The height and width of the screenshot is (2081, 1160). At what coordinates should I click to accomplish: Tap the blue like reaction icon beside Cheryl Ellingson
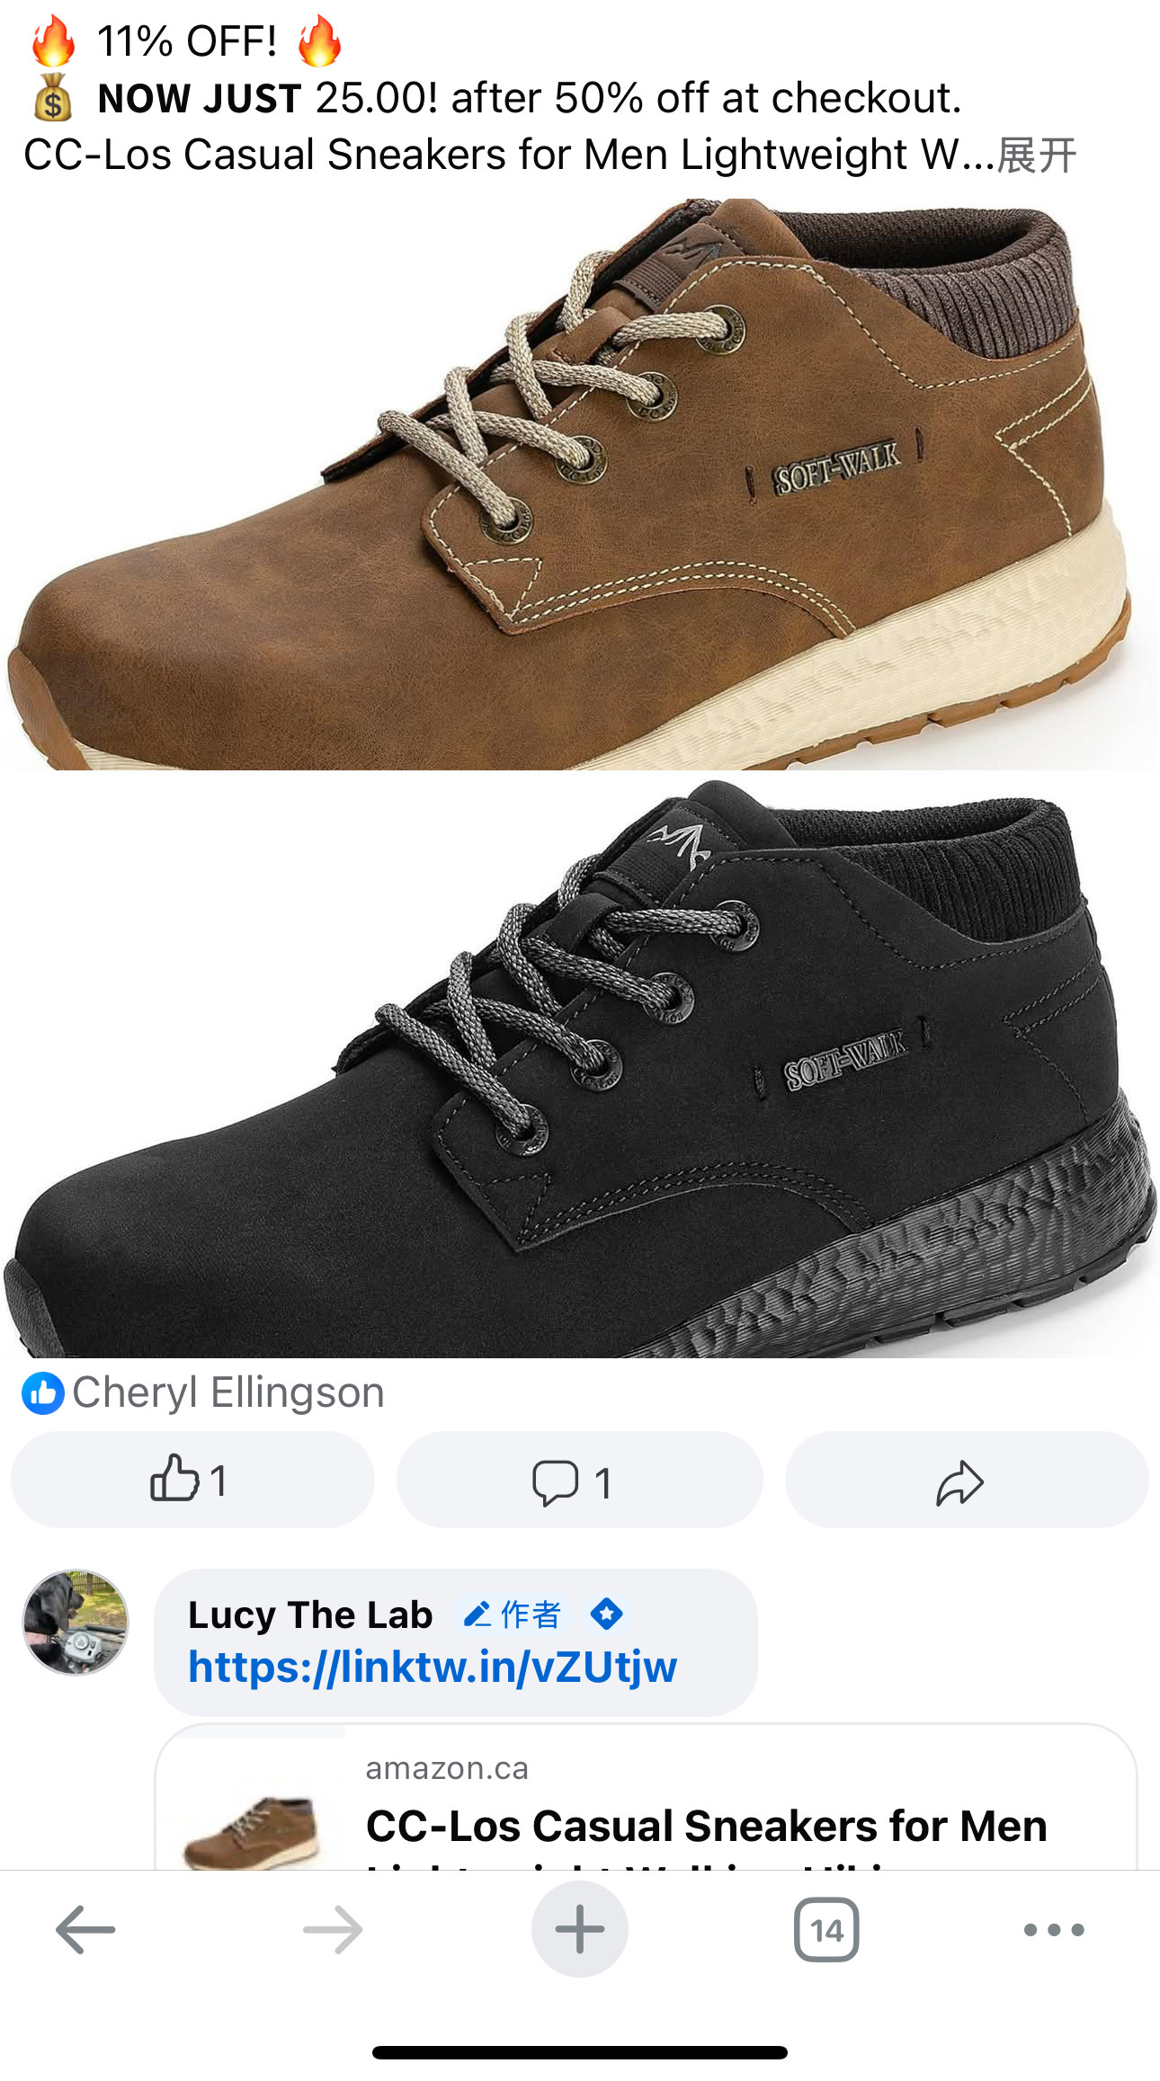pyautogui.click(x=43, y=1393)
